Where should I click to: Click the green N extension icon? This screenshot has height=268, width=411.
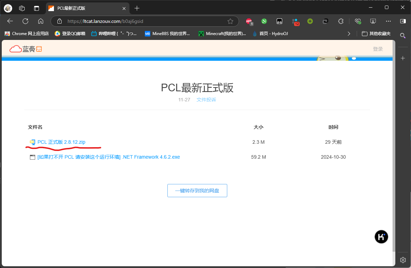[264, 21]
